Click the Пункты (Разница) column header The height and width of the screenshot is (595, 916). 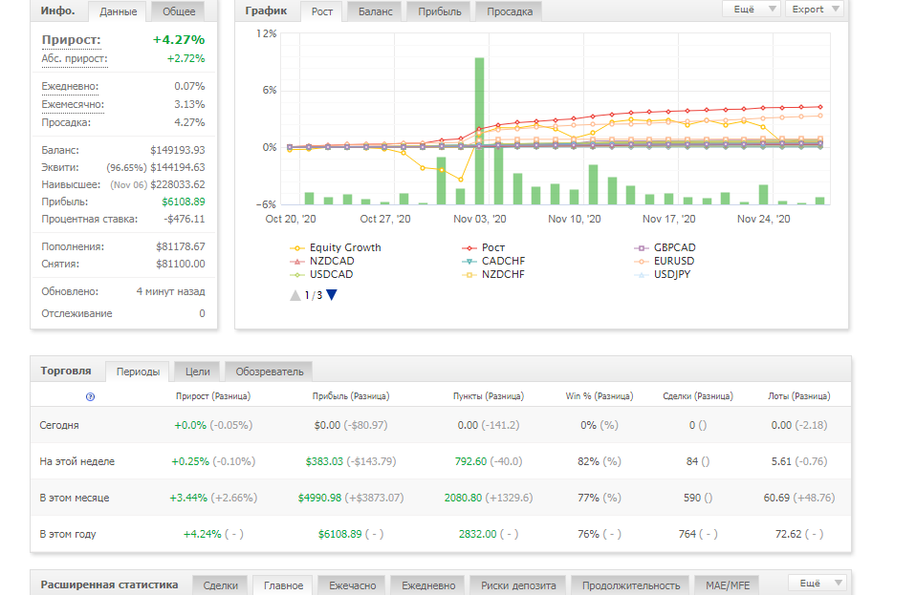(x=489, y=396)
